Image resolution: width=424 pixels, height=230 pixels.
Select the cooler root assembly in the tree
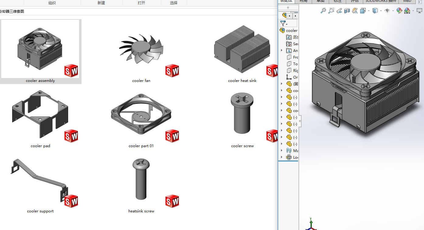(289, 30)
